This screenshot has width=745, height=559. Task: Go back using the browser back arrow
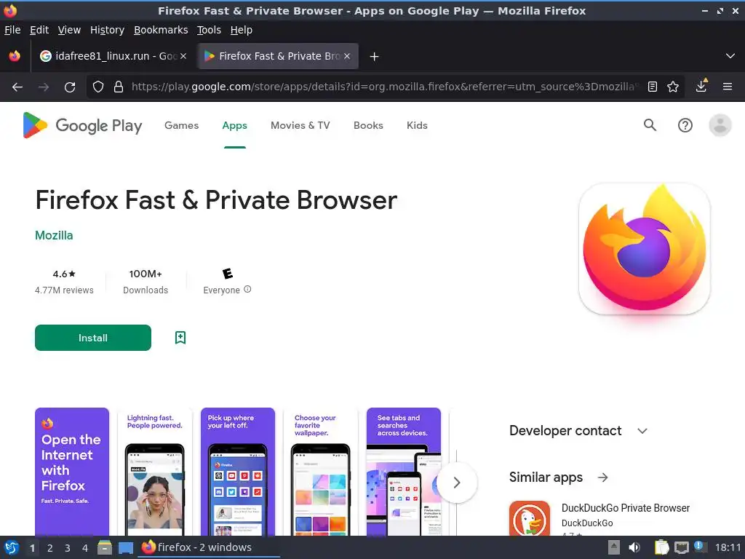pos(17,87)
